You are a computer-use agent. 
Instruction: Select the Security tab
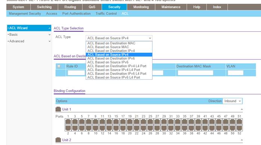click(114, 7)
